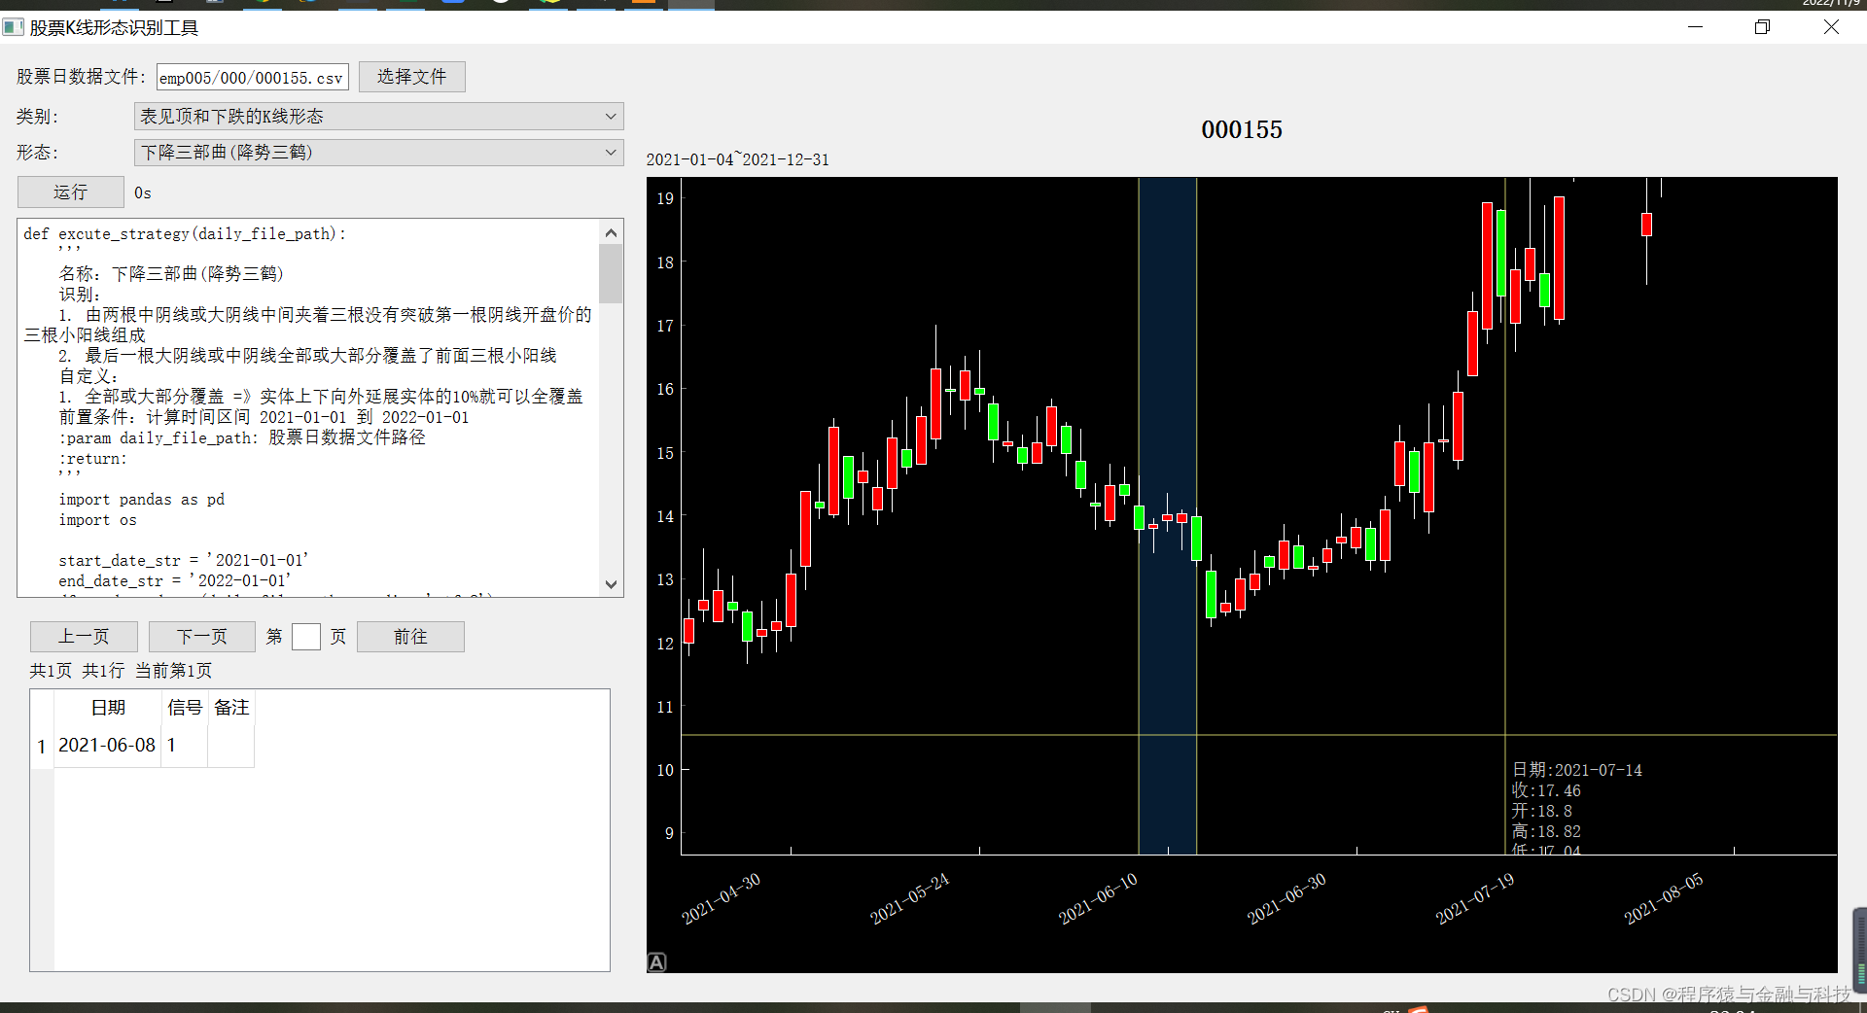Open the 形态 dropdown 下降三部曲
This screenshot has height=1013, width=1867.
(378, 153)
